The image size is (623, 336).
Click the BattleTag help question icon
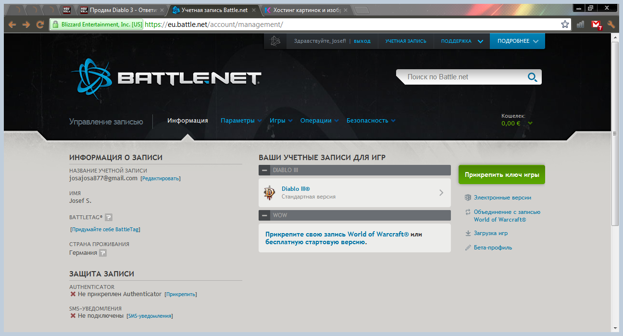tap(109, 217)
